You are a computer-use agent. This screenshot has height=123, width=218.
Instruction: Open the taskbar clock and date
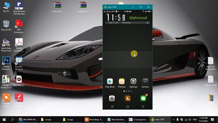[203, 120]
